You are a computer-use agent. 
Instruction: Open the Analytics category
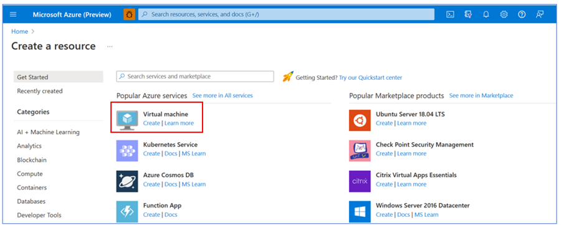point(29,146)
